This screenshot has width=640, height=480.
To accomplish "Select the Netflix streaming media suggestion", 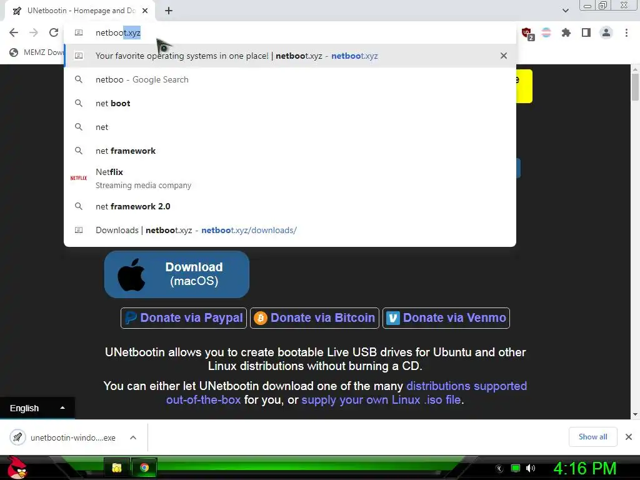I will coord(290,178).
